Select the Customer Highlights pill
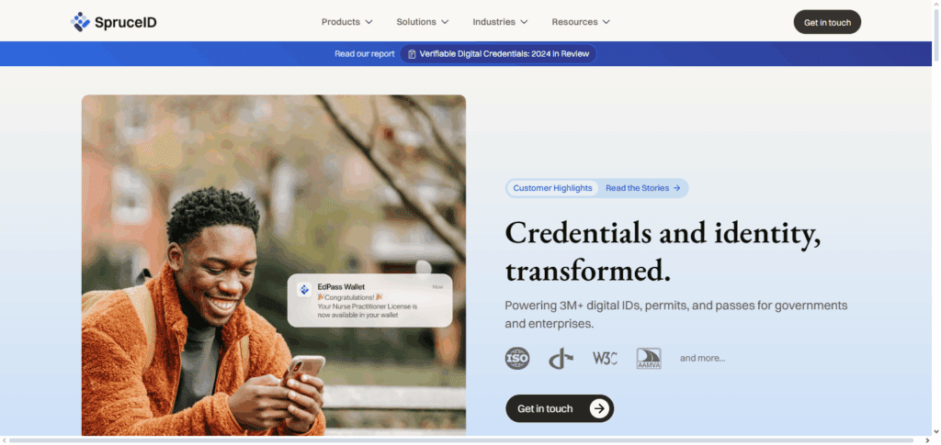The height and width of the screenshot is (445, 941). (552, 188)
